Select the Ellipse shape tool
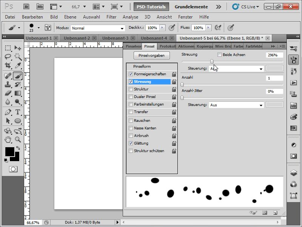This screenshot has width=302, height=227. [18, 121]
